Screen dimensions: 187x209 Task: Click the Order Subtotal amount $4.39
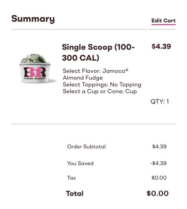pos(159,147)
